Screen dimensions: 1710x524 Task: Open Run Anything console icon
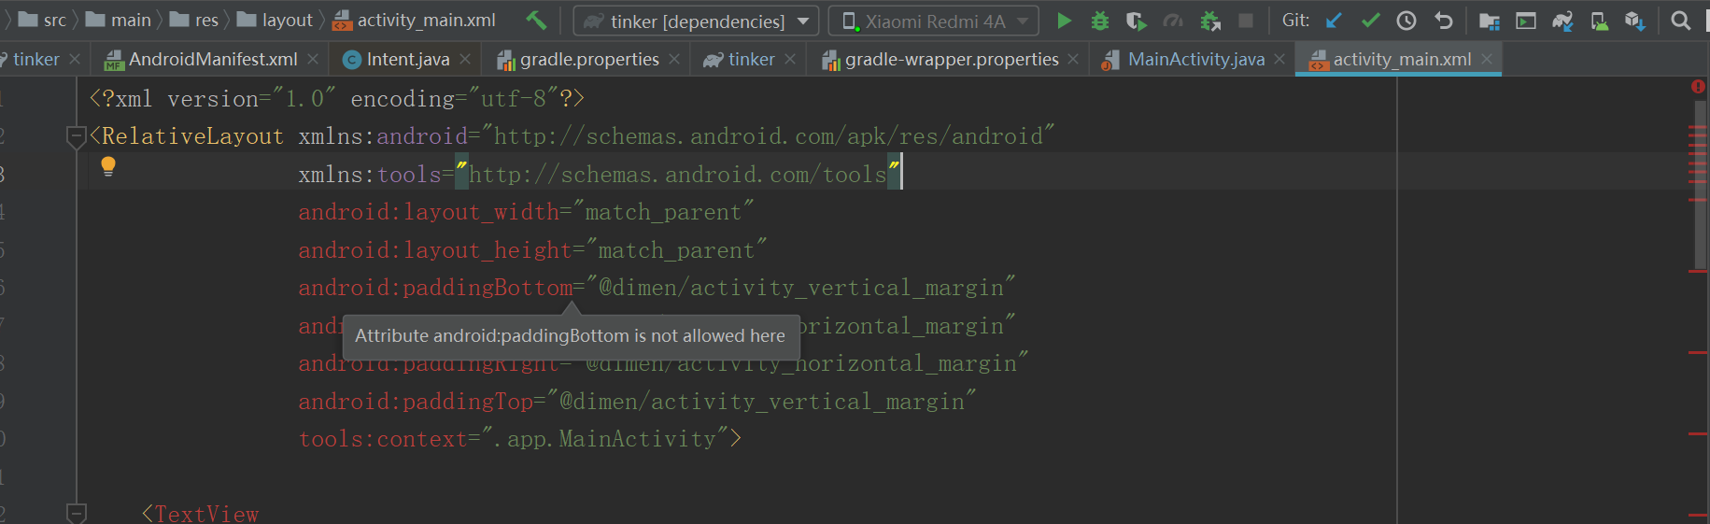coord(1526,21)
